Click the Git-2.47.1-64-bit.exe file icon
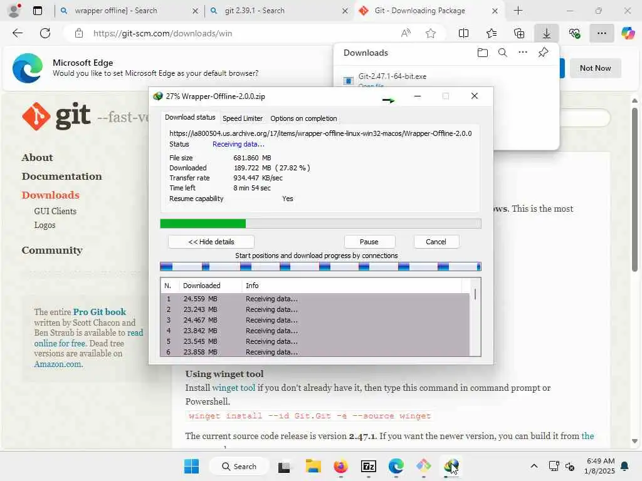Screen dimensions: 642x481 click(348, 81)
